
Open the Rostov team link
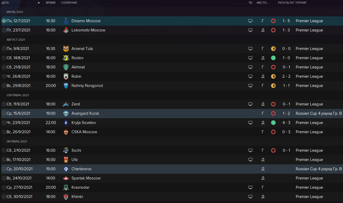[77, 58]
